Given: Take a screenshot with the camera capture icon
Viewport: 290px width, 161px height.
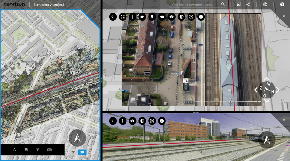Looking at the screenshot, I should tap(239, 5).
